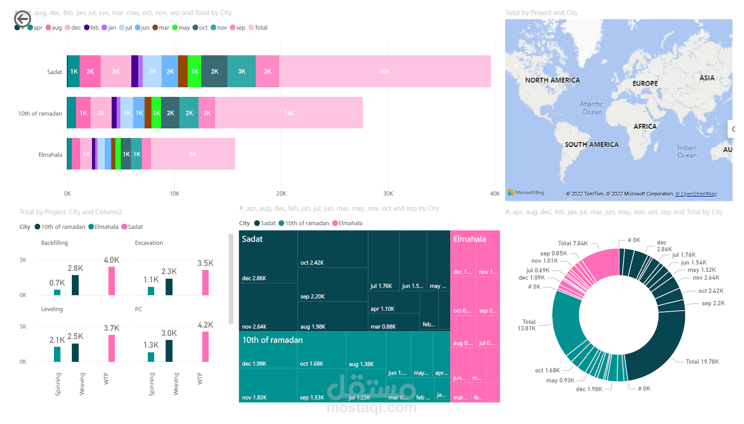The height and width of the screenshot is (424, 744).
Task: Click the Excavation WTP 3.5K bar
Action: [205, 283]
